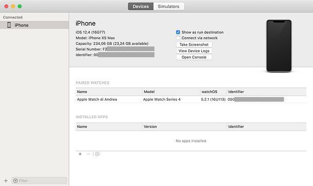This screenshot has height=186, width=313.
Task: Click the large iPhone title heading
Action: point(86,24)
